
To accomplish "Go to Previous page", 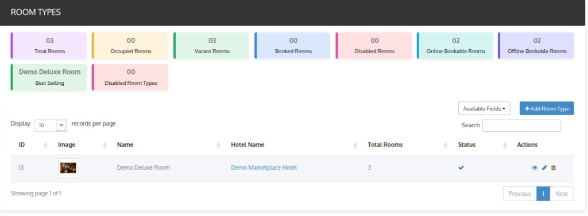I will click(519, 194).
